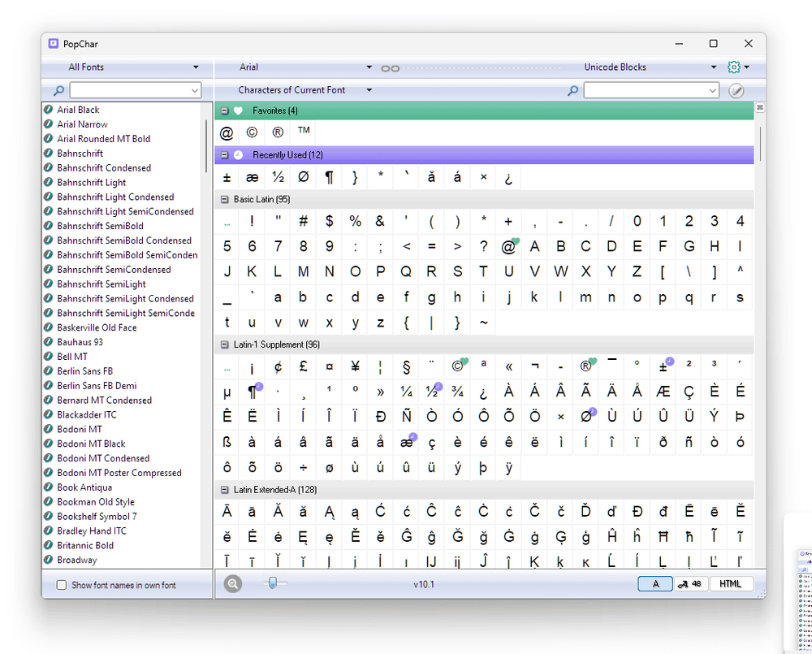Collapse the Favorites section

coord(225,111)
